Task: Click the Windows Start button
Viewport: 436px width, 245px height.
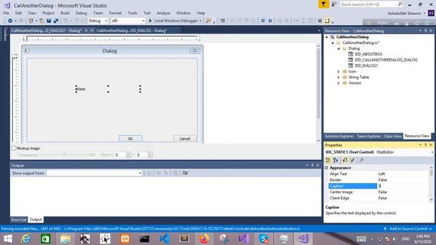Action: [x=7, y=239]
